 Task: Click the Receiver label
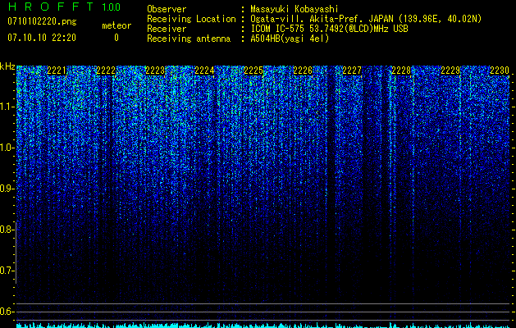(167, 29)
